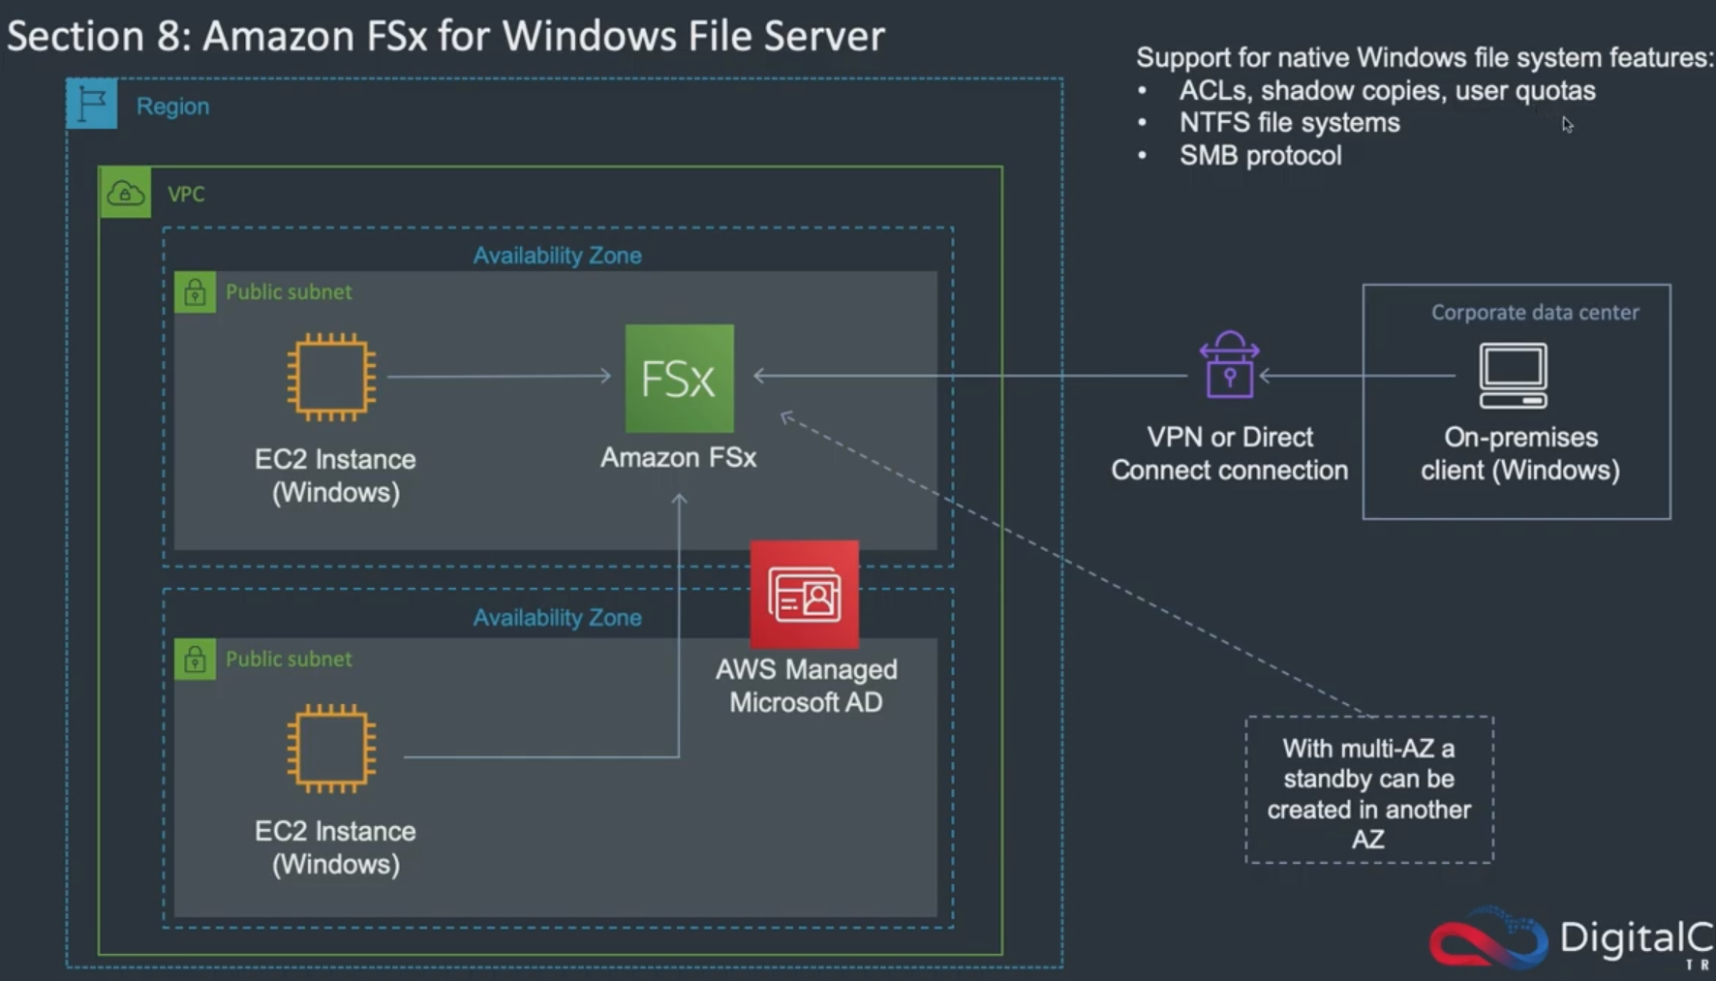Click the VPC cloud icon
Screen dimensions: 1716x981
pos(125,194)
